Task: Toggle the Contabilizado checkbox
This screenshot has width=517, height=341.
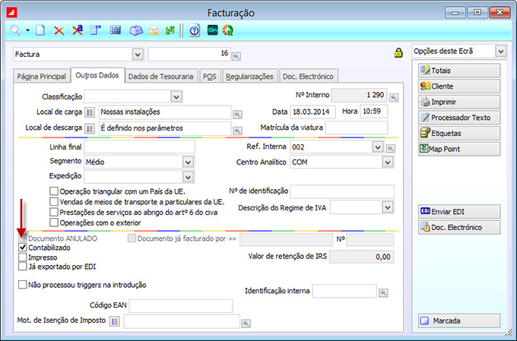Action: tap(22, 248)
